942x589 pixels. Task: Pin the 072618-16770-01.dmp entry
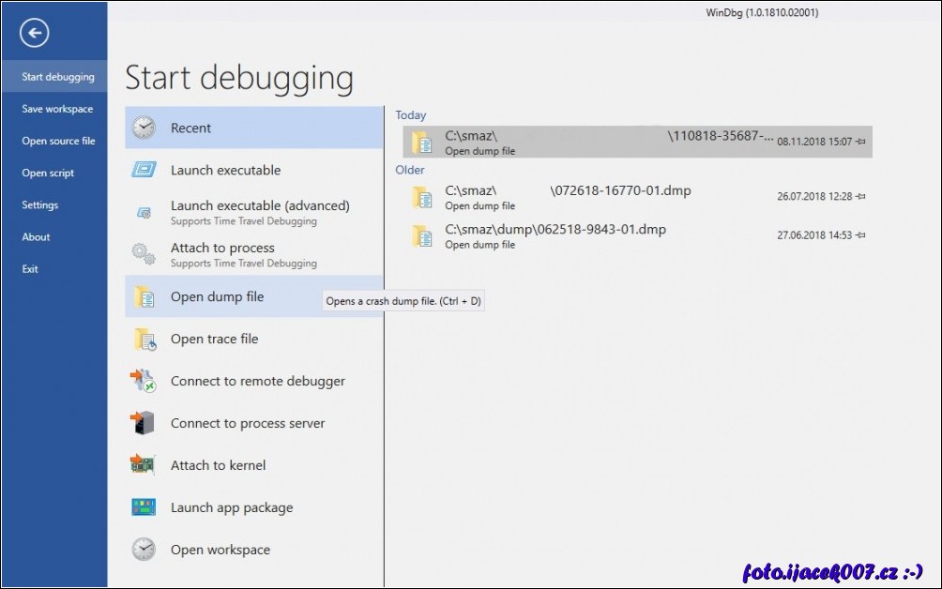pos(860,197)
